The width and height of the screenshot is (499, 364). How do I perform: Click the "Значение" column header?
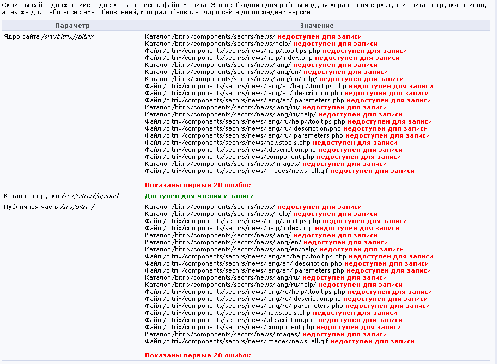tap(317, 26)
